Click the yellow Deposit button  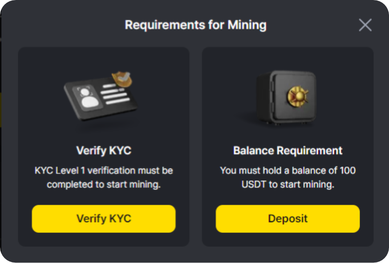[x=288, y=219]
